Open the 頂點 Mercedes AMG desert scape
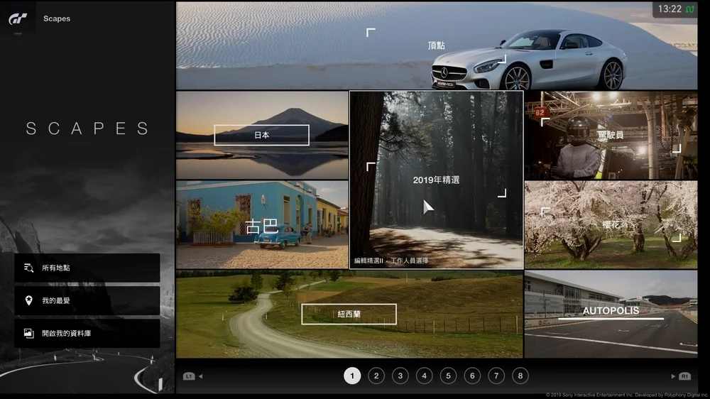The height and width of the screenshot is (399, 710). (436, 45)
